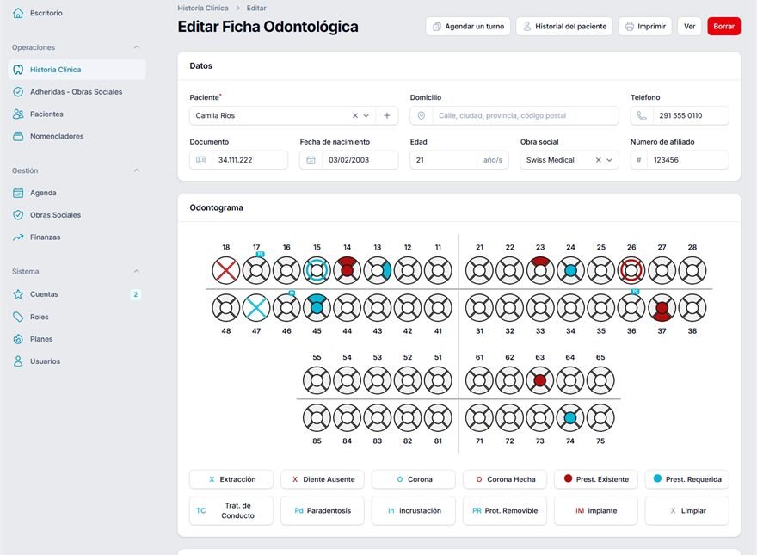Select red Prest. Existente color tool
The image size is (757, 555).
pyautogui.click(x=596, y=479)
